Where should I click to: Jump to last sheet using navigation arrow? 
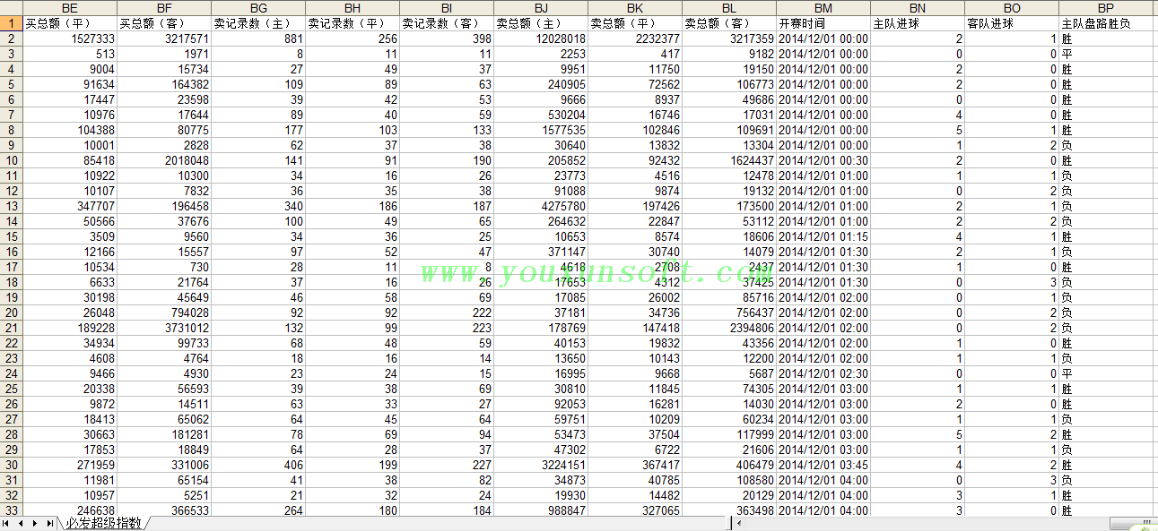(x=49, y=523)
